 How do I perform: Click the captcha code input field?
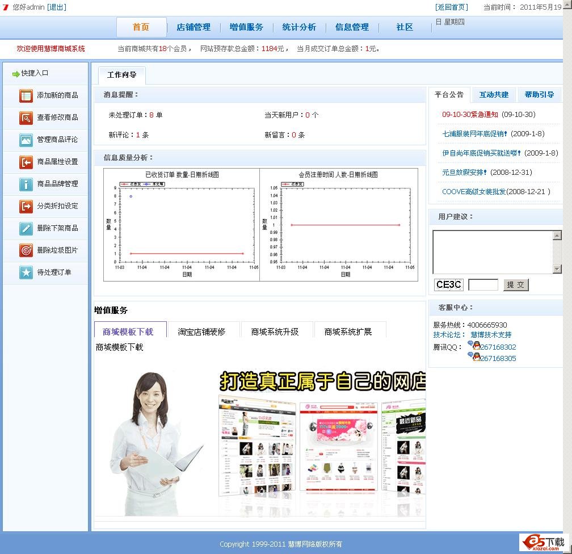tap(483, 285)
